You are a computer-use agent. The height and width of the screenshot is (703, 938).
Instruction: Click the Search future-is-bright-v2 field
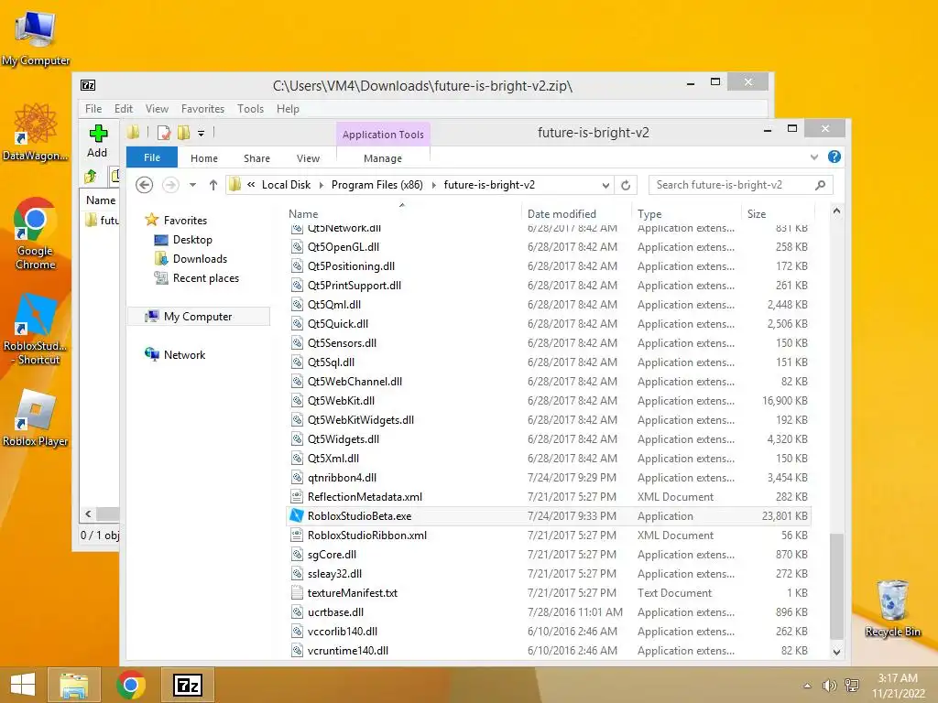[740, 185]
